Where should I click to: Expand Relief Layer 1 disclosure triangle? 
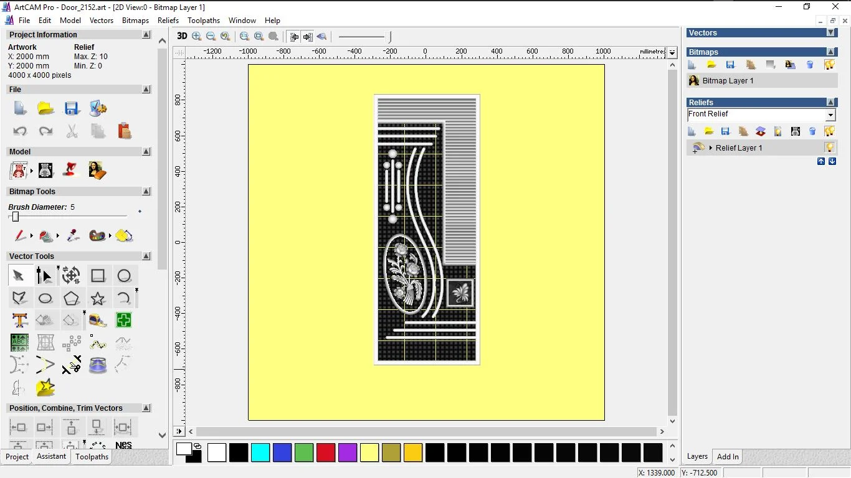click(x=711, y=148)
